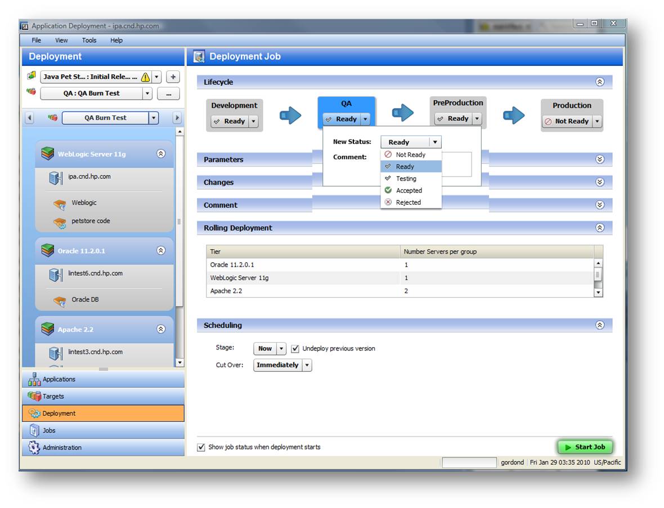Click the Weblogic component icon
This screenshot has width=664, height=508.
(60, 204)
